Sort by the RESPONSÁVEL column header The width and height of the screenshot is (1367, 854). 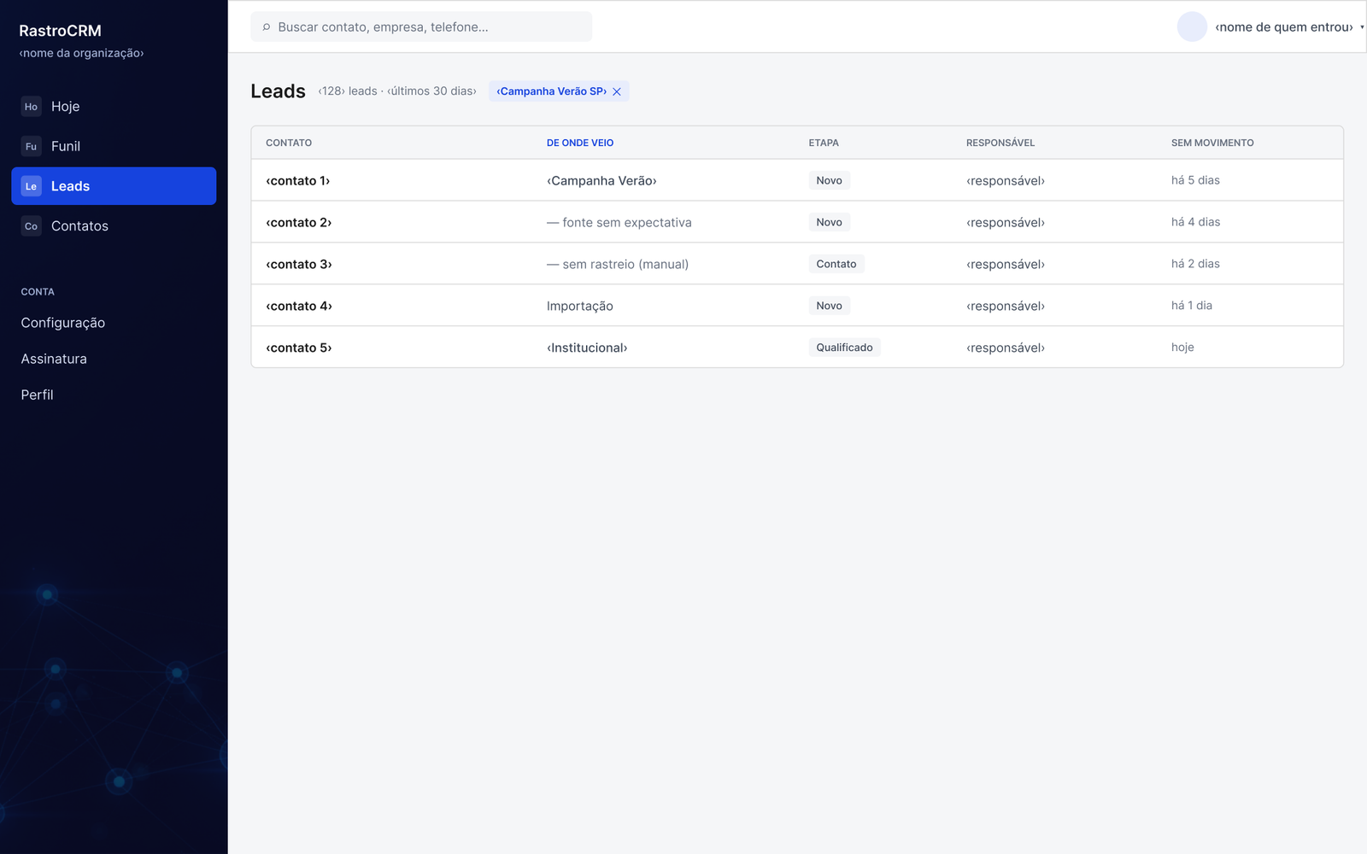click(x=1000, y=143)
